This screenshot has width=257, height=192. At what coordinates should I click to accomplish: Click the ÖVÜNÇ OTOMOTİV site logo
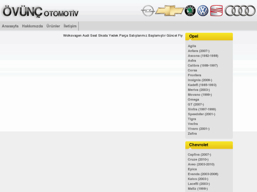[x=41, y=12]
